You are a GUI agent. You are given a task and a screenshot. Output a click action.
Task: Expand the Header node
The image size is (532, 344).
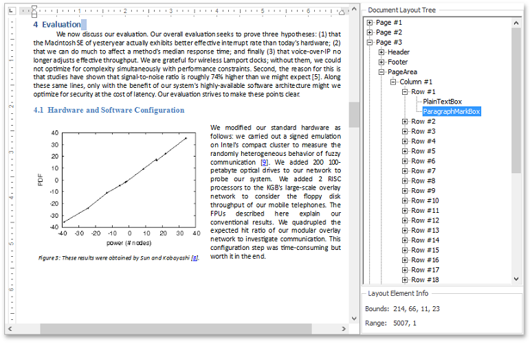click(381, 52)
